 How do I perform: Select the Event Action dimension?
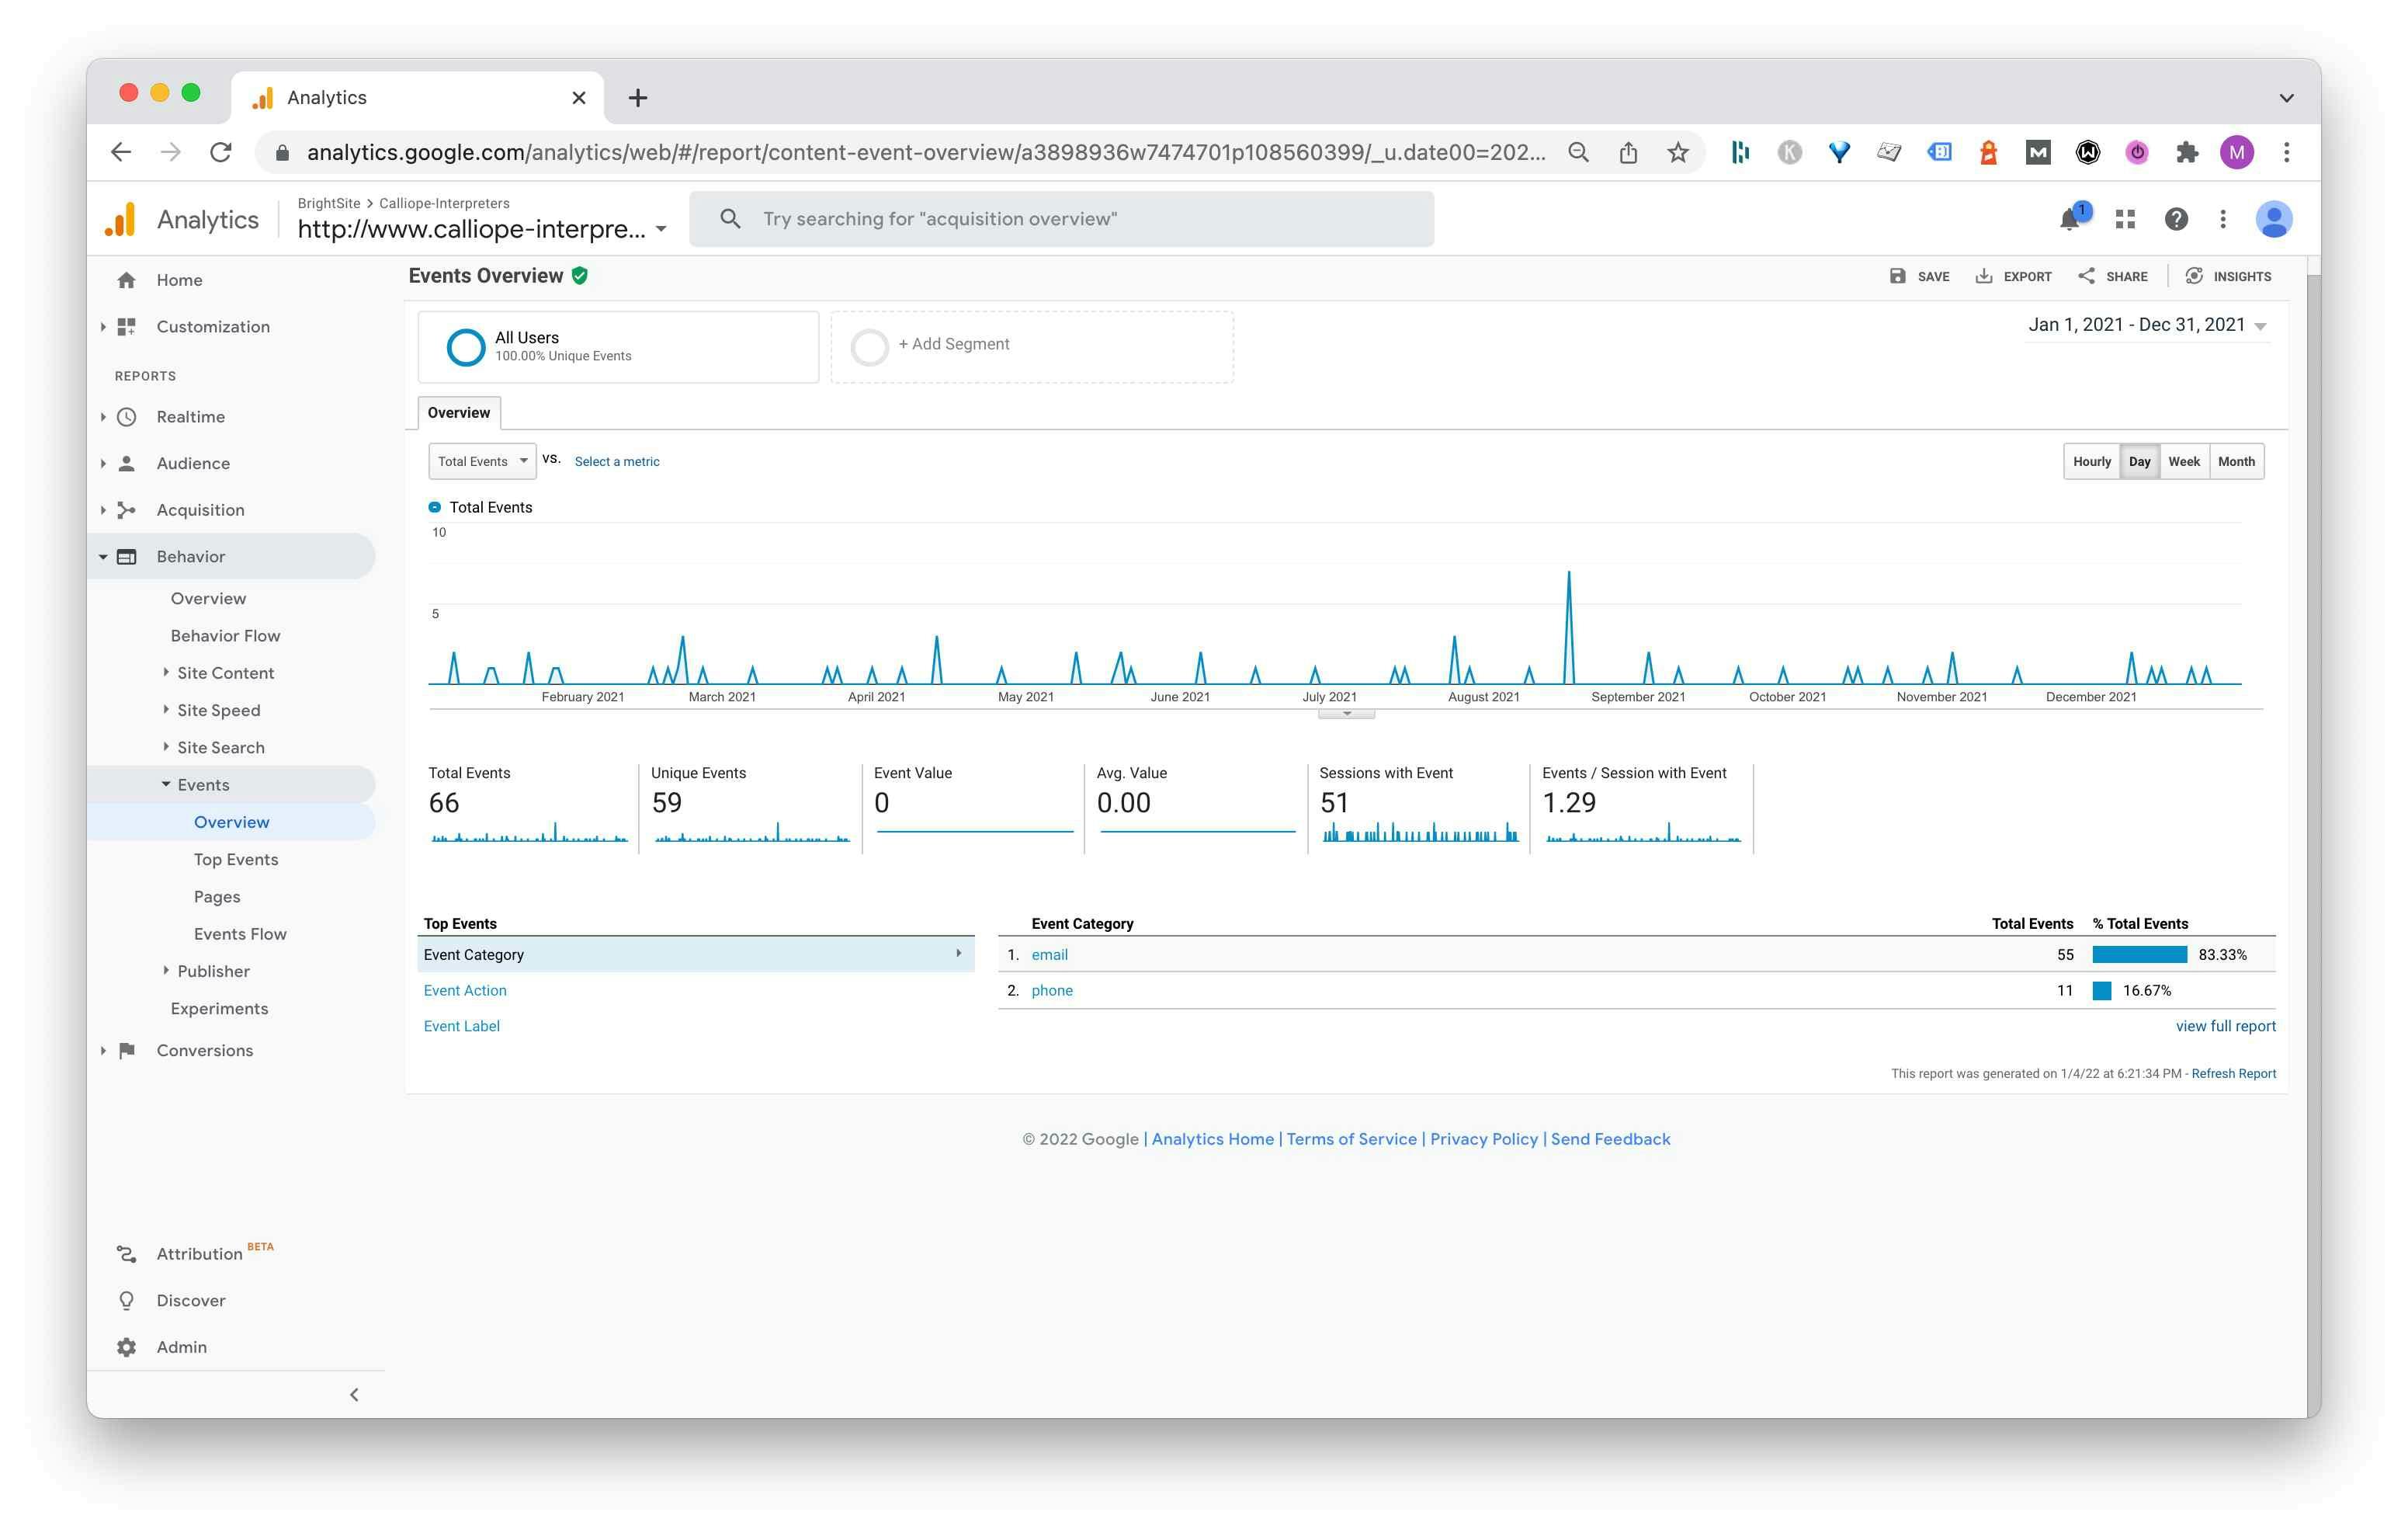coord(465,991)
